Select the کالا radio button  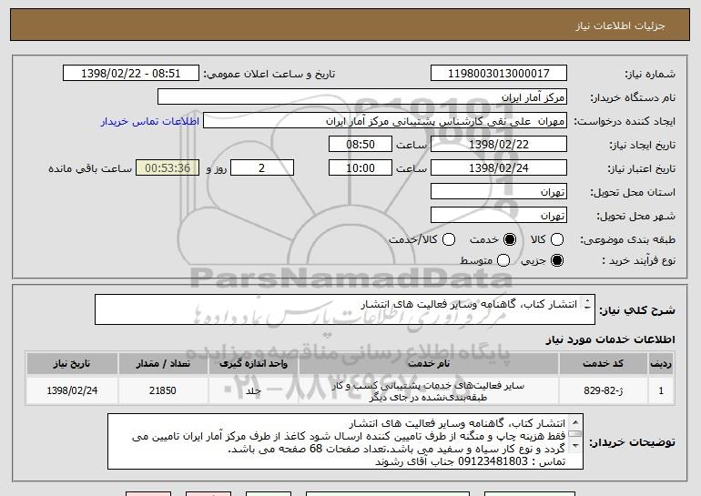(x=557, y=239)
